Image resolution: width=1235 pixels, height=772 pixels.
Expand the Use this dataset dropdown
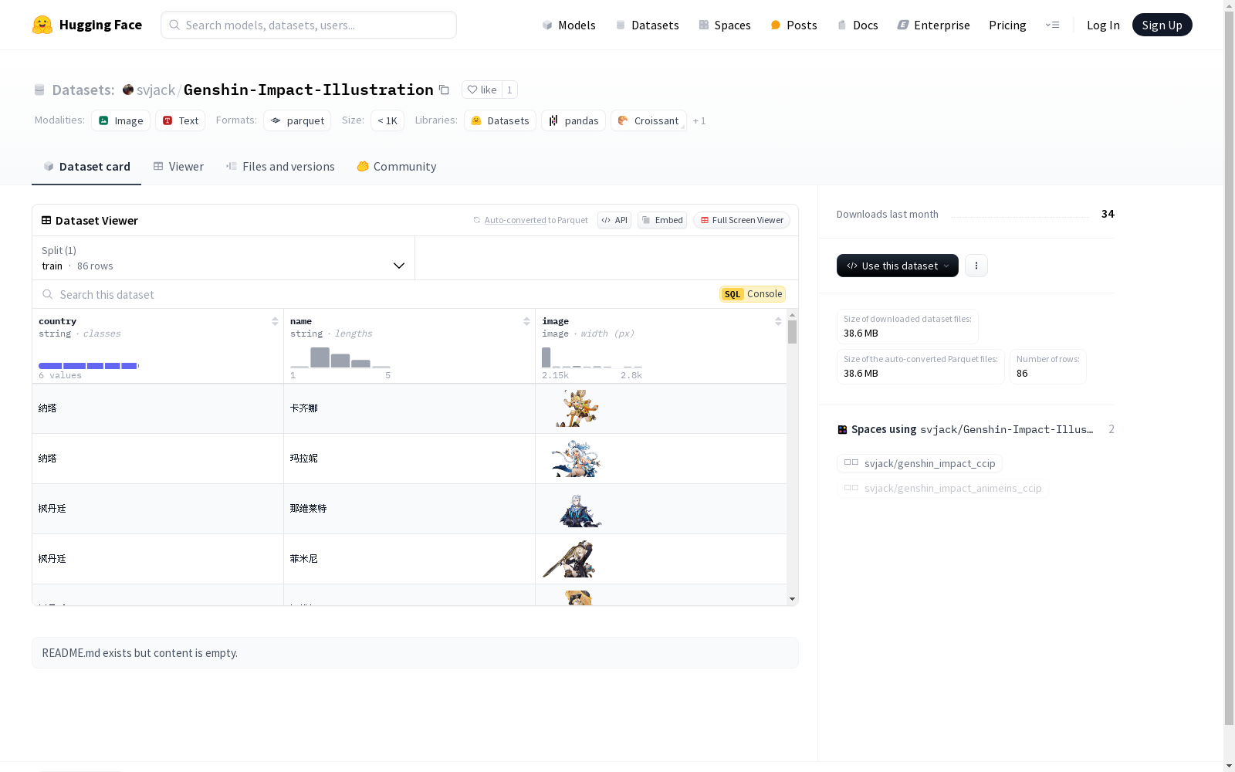[898, 266]
